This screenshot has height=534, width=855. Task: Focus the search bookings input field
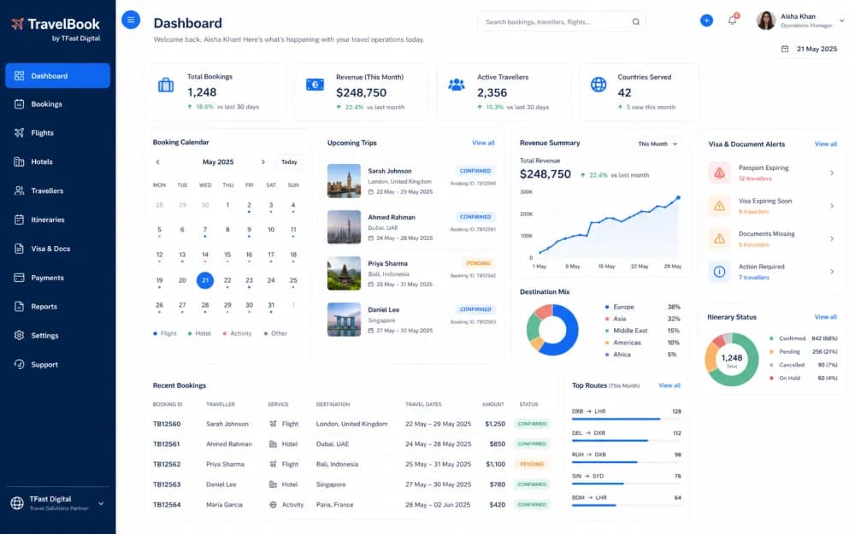coord(557,22)
